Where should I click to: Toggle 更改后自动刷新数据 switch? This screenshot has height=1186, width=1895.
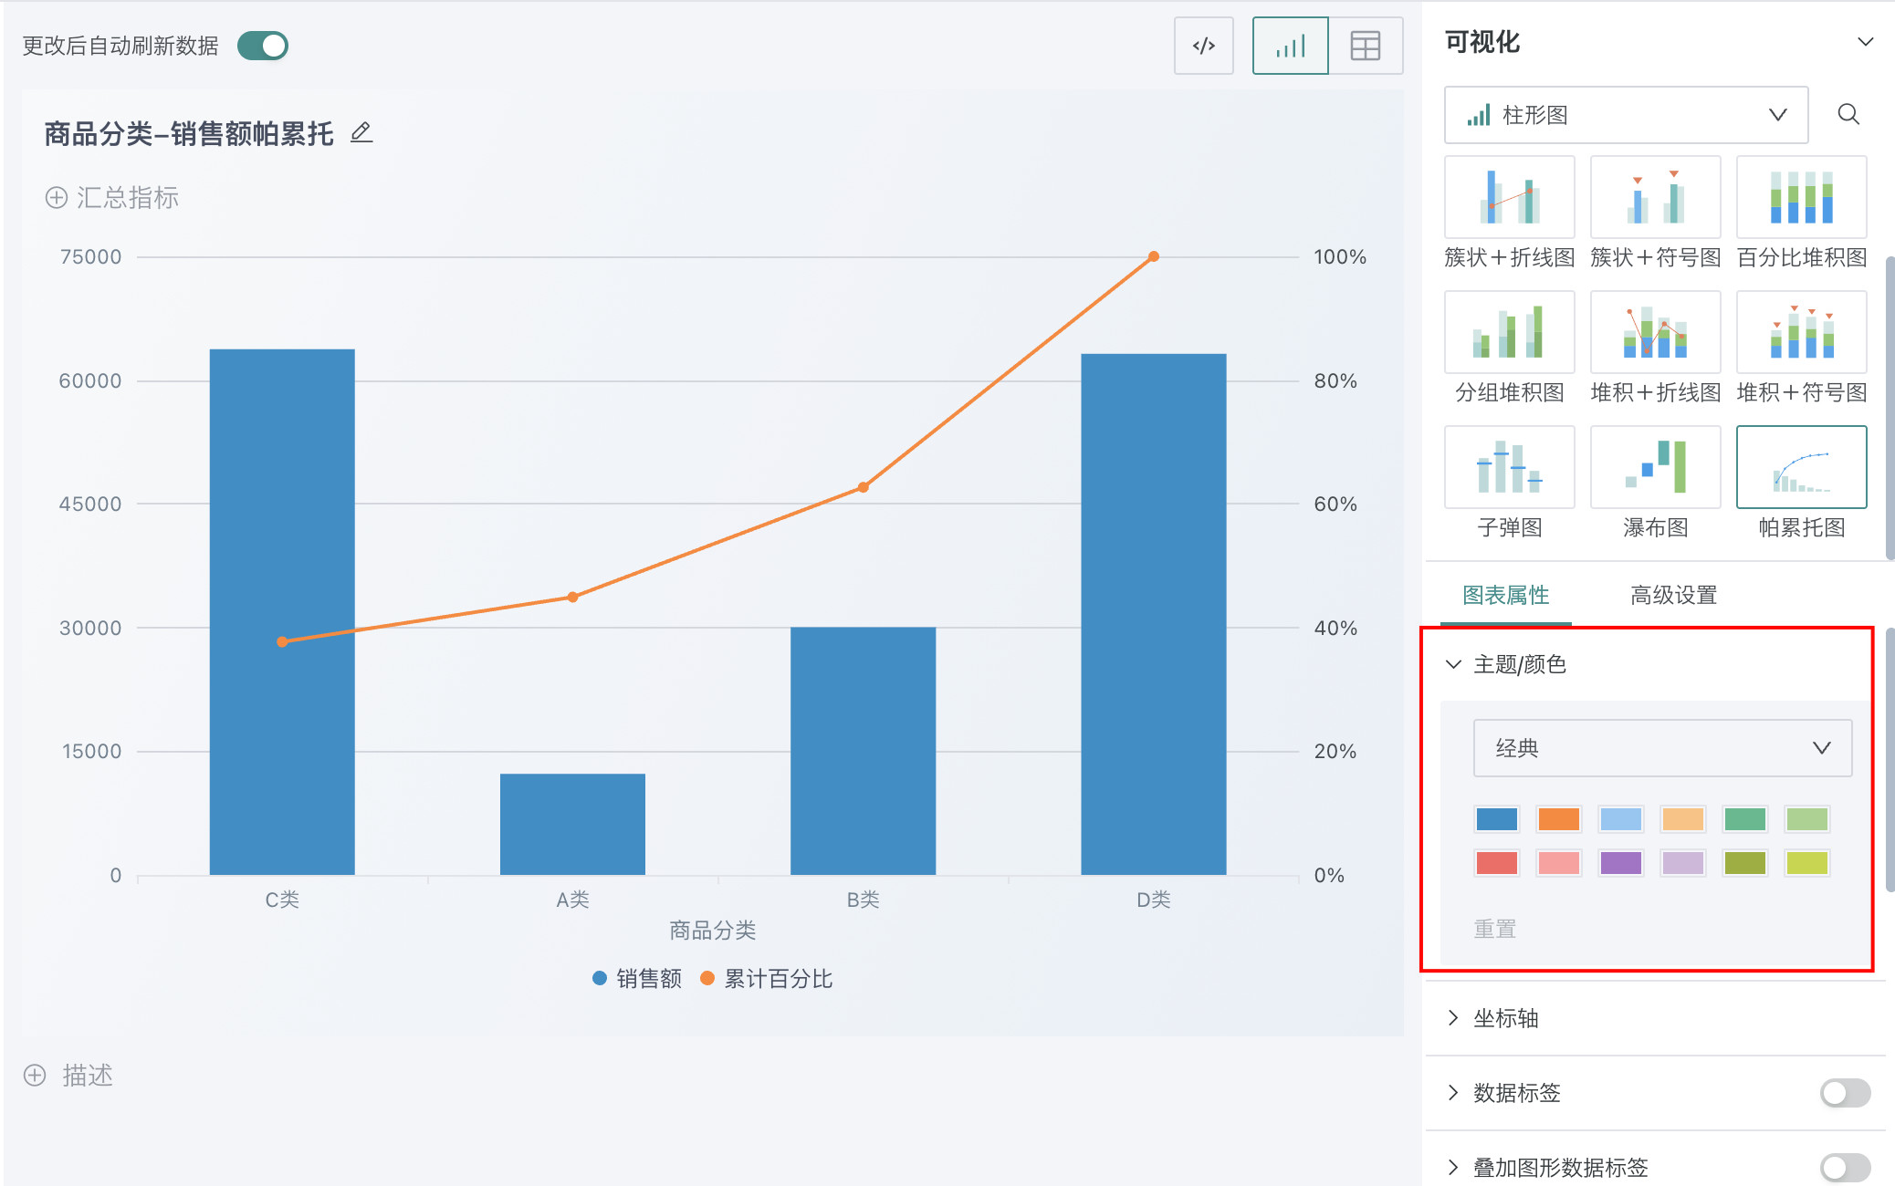(x=263, y=46)
